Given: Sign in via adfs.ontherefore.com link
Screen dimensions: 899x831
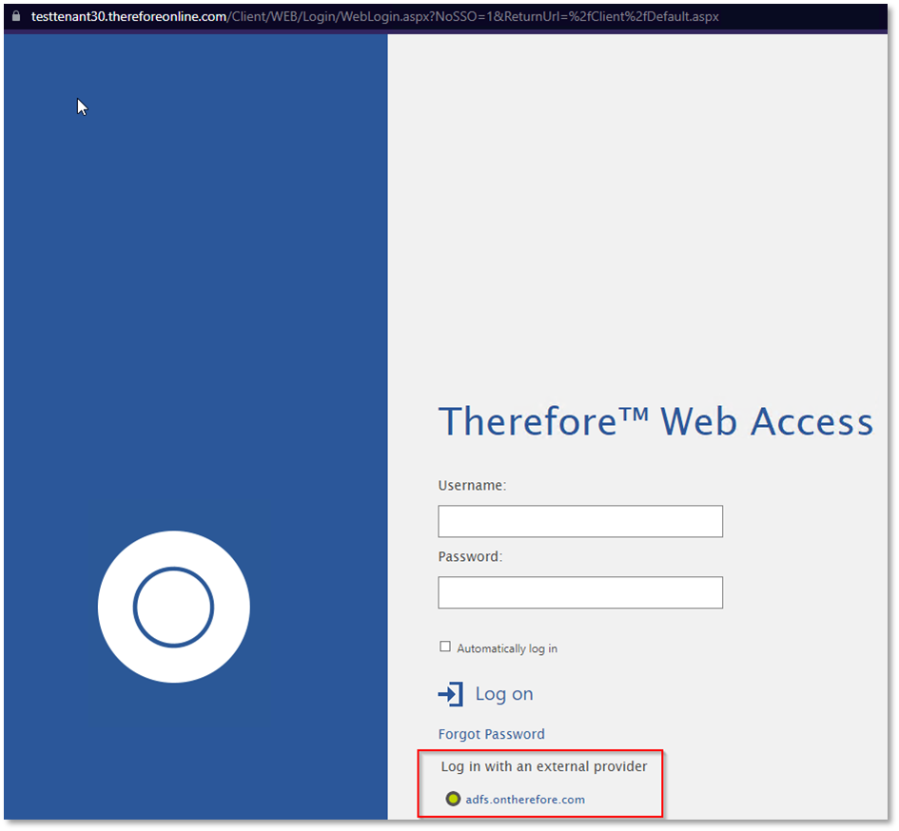Looking at the screenshot, I should 525,800.
